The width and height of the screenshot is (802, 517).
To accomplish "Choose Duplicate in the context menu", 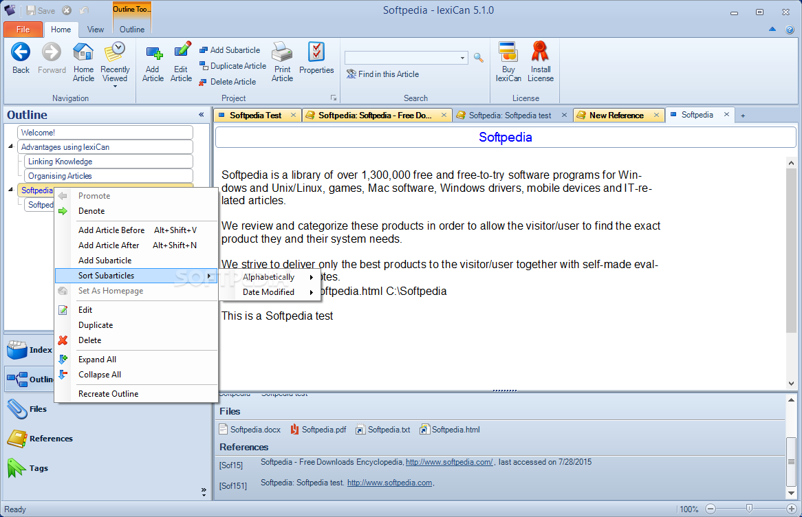I will [136, 325].
